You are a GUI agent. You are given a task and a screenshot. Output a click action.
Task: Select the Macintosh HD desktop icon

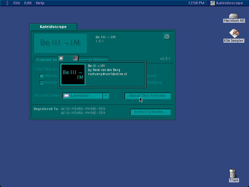click(x=234, y=18)
